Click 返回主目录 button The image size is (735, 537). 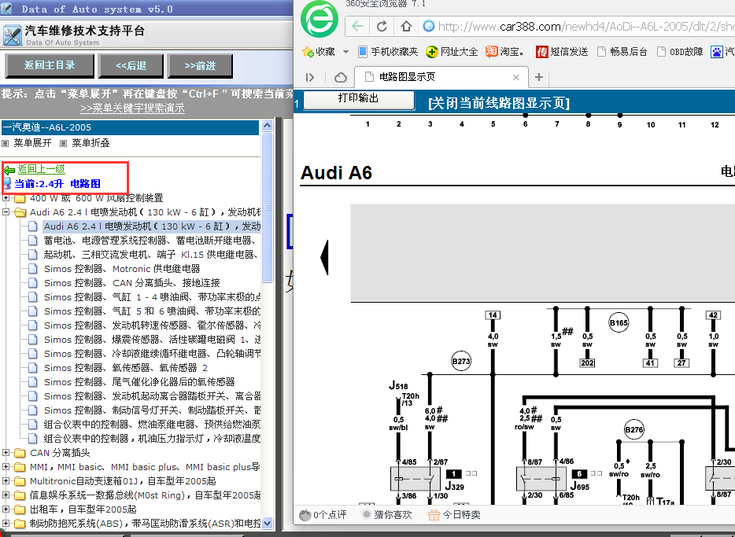tap(50, 65)
